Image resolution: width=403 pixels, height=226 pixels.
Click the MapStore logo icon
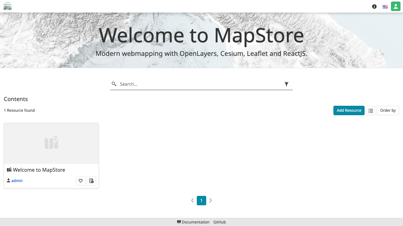(8, 6)
